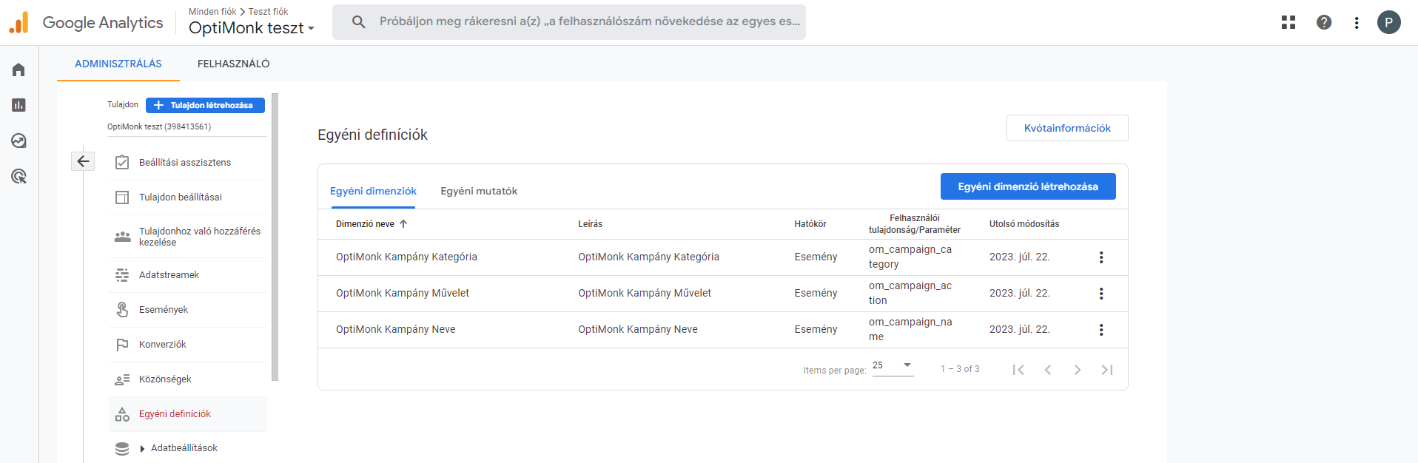Click the Adatbeállítások database icon

pyautogui.click(x=122, y=449)
